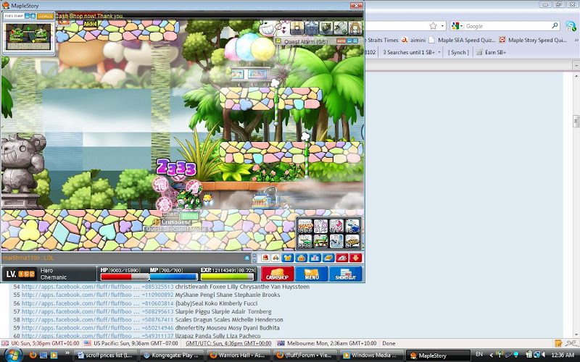
Task: Open the MapleStory MENU button
Action: (x=312, y=274)
